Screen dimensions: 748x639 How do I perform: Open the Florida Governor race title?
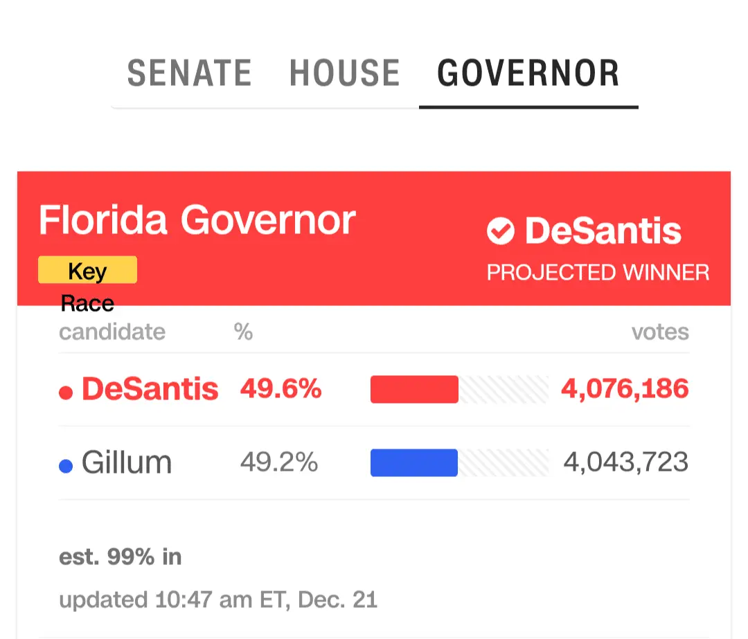pyautogui.click(x=197, y=220)
